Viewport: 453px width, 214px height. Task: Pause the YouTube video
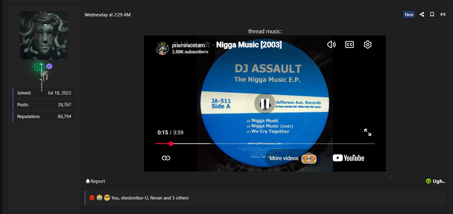[265, 104]
